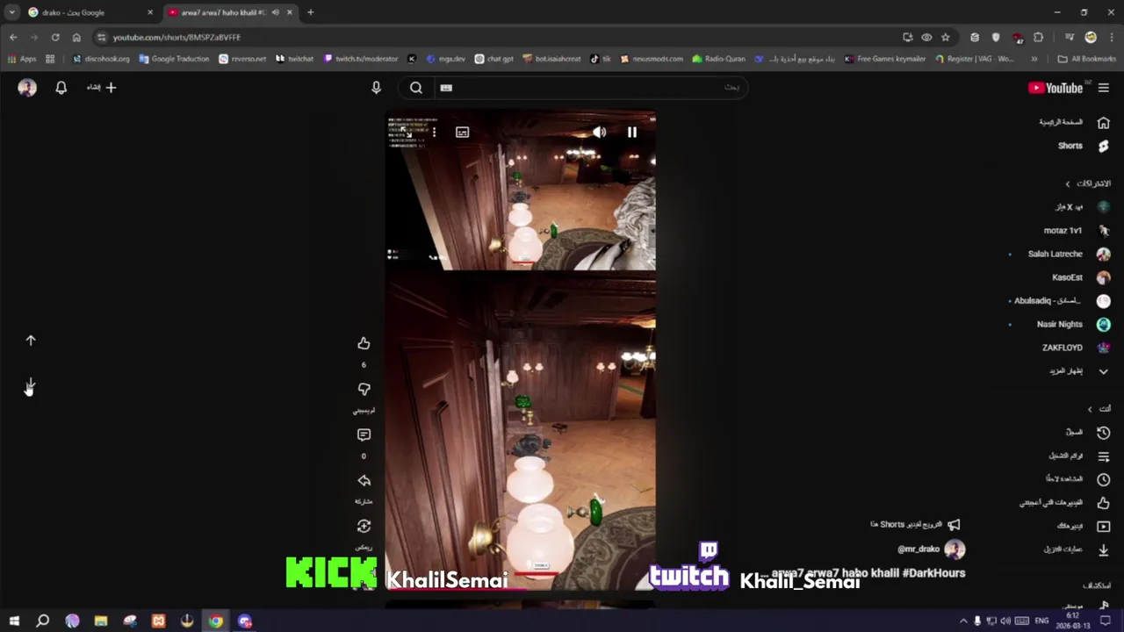
Task: Click the Remix icon
Action: point(364,526)
